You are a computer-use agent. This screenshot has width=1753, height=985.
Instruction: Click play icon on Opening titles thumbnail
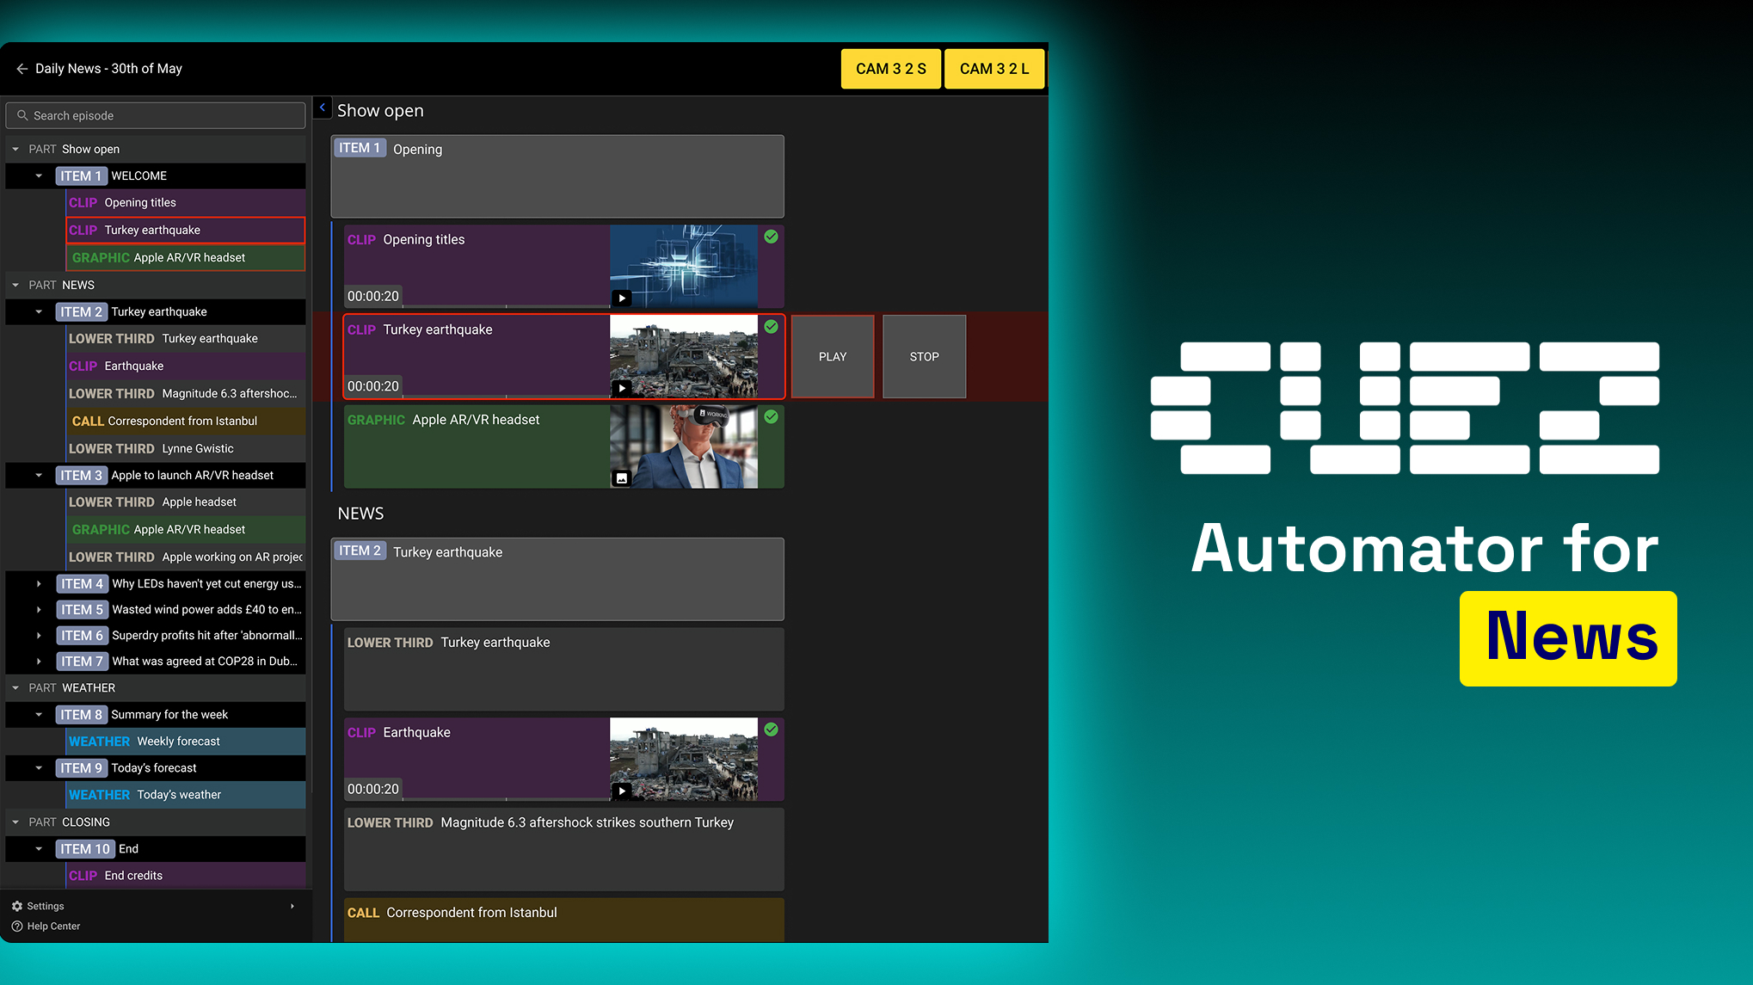(x=622, y=299)
